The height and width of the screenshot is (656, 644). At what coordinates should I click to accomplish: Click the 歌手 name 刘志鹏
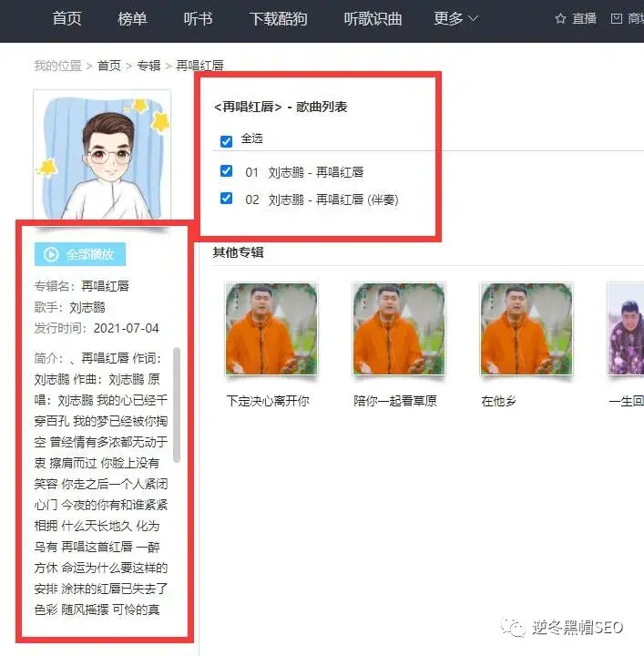click(x=87, y=308)
